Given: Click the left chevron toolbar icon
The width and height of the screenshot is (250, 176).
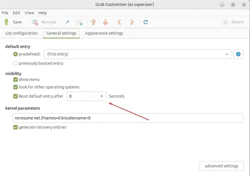Looking at the screenshot, I should (x=119, y=22).
